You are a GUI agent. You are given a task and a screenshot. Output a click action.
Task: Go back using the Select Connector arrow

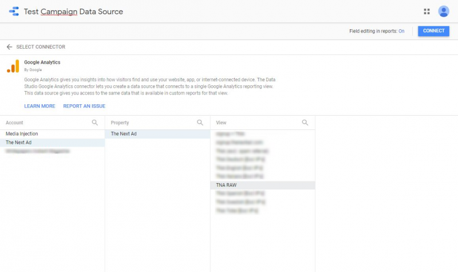(9, 47)
